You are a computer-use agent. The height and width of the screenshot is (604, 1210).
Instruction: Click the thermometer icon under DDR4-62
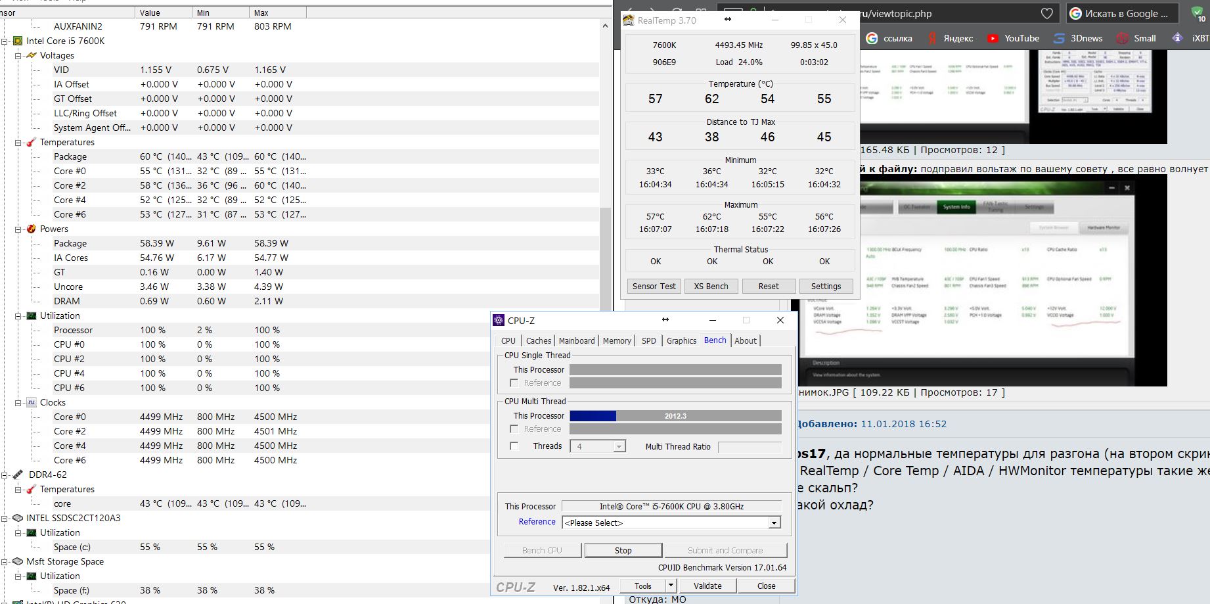[x=31, y=489]
